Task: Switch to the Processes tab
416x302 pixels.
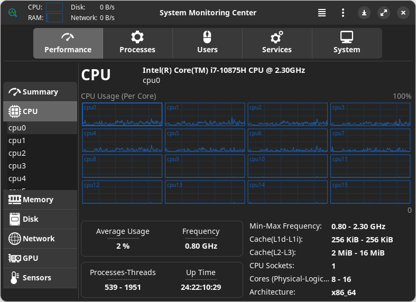Action: tap(137, 43)
